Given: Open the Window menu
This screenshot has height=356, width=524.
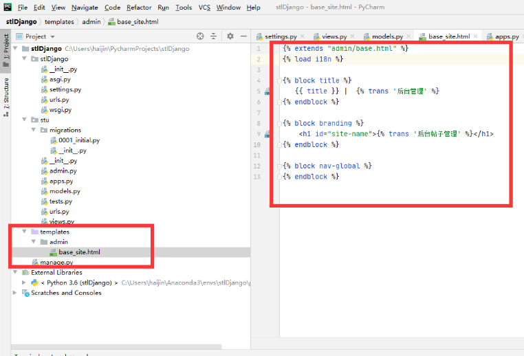Looking at the screenshot, I should tap(228, 8).
